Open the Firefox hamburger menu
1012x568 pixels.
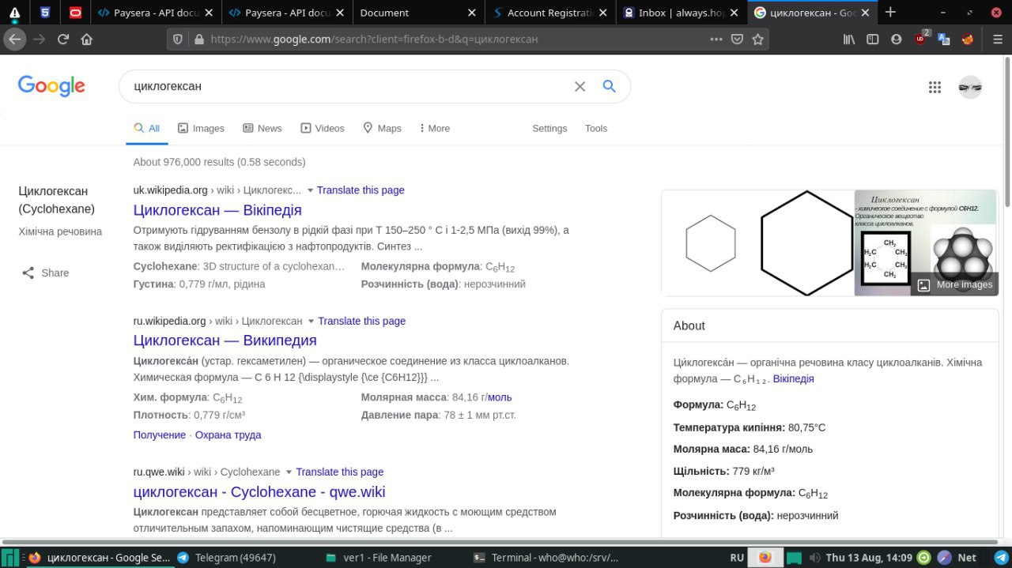coord(997,39)
